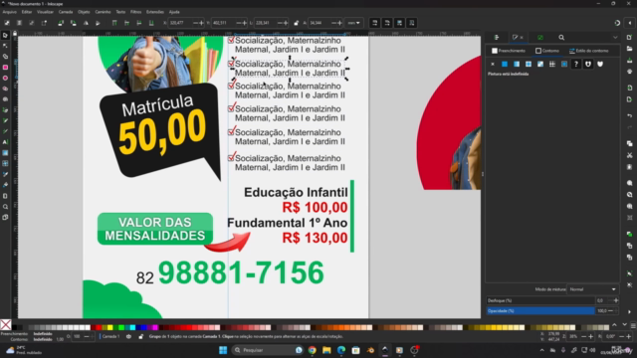The width and height of the screenshot is (637, 358).
Task: Show hidden tray icons chevron
Action: 541,350
